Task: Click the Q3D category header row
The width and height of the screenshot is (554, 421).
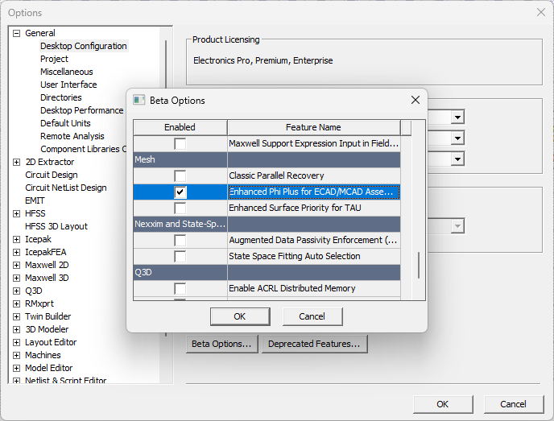Action: coord(267,273)
